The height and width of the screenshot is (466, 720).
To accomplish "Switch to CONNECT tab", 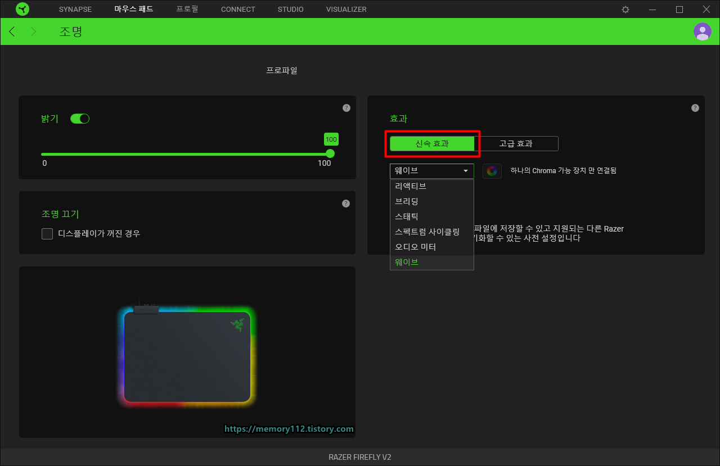I will (238, 10).
